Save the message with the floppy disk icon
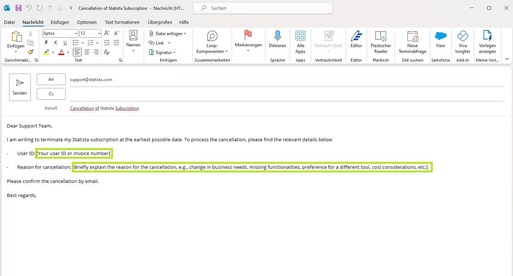513x276 pixels. [18, 8]
